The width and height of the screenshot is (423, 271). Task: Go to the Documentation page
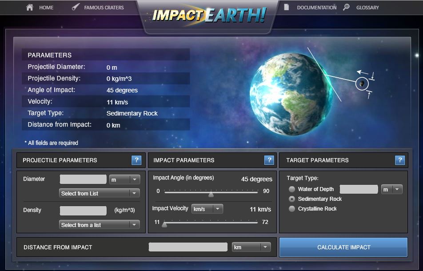pos(316,8)
